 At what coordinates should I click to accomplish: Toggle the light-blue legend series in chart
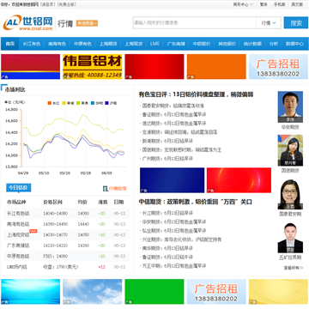[x=97, y=103]
